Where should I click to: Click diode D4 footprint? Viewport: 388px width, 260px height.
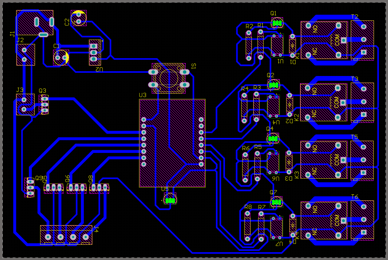[293, 225]
